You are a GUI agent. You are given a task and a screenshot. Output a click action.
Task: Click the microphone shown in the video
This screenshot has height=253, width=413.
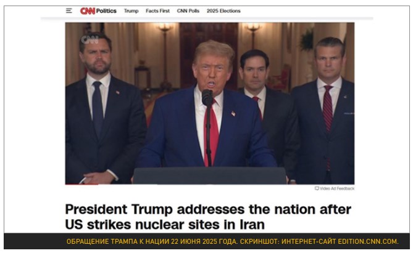[207, 97]
